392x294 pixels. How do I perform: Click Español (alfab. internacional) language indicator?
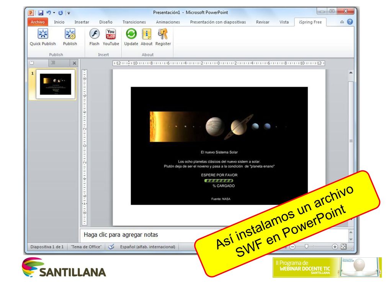click(147, 247)
